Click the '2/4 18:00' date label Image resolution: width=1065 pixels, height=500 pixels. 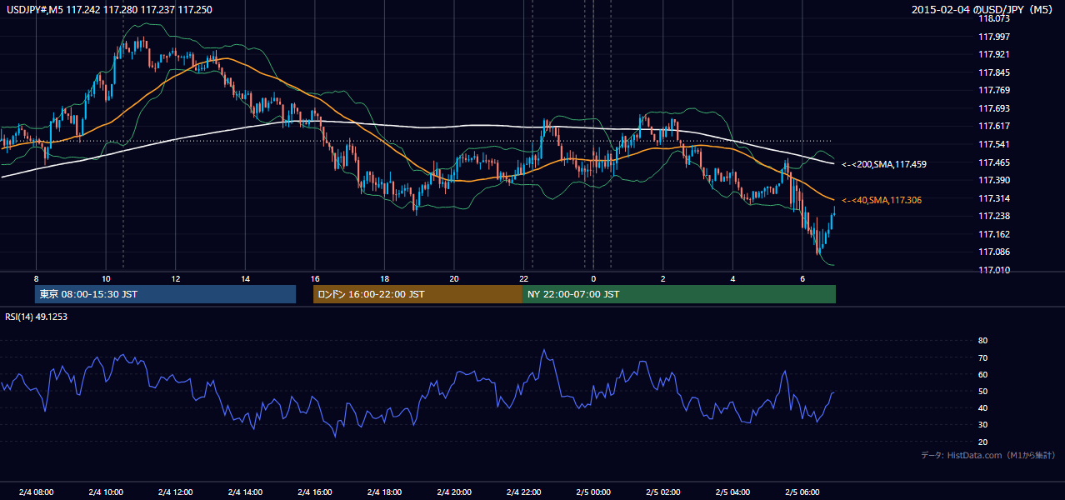coord(384,492)
